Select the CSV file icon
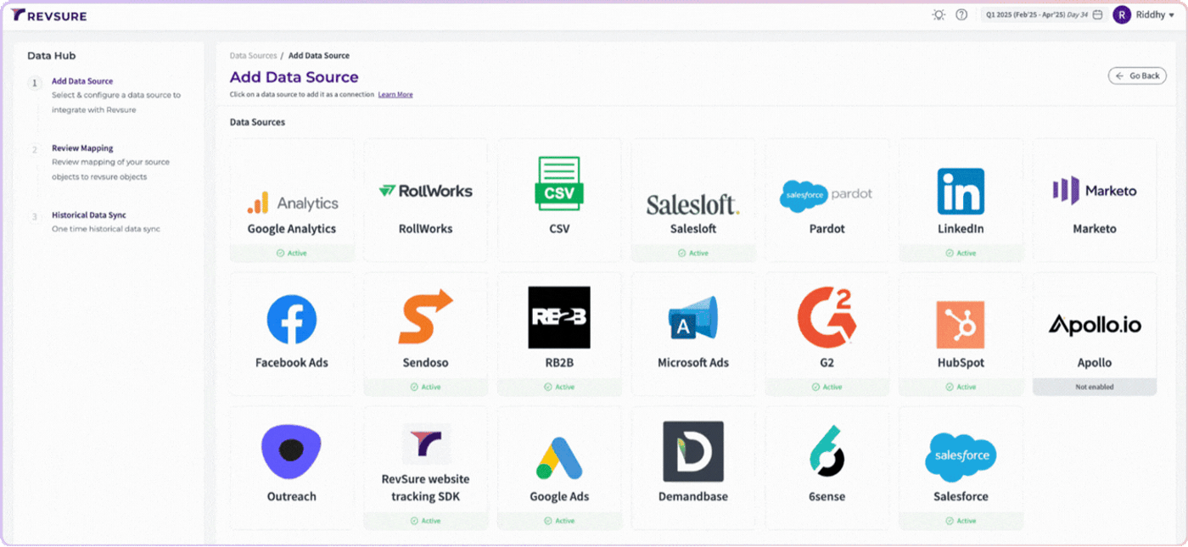The height and width of the screenshot is (547, 1188). click(x=559, y=182)
